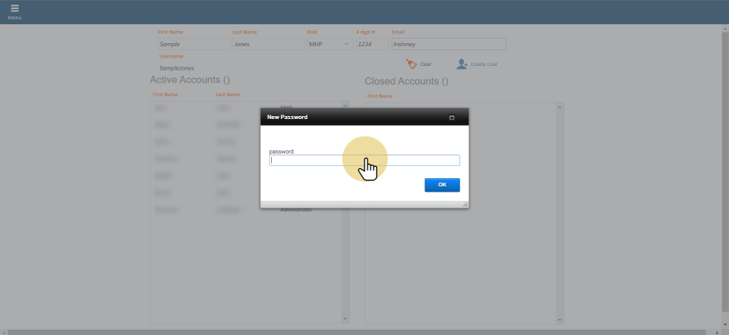Click Closed Accounts scrollbar up arrow
The width and height of the screenshot is (729, 335).
tap(560, 107)
